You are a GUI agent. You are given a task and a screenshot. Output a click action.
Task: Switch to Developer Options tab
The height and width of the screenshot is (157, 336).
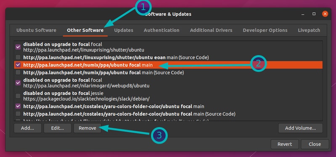(265, 30)
